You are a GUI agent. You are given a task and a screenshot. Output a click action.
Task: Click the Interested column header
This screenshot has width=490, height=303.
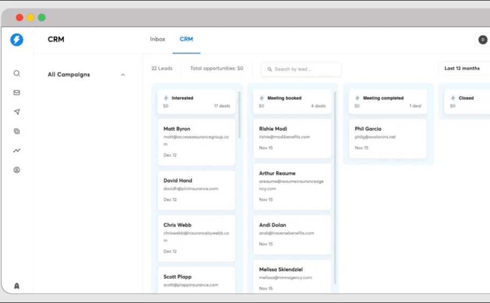click(196, 102)
